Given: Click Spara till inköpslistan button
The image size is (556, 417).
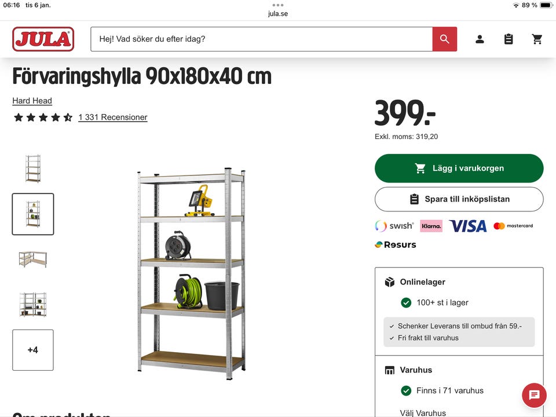Looking at the screenshot, I should pyautogui.click(x=459, y=199).
